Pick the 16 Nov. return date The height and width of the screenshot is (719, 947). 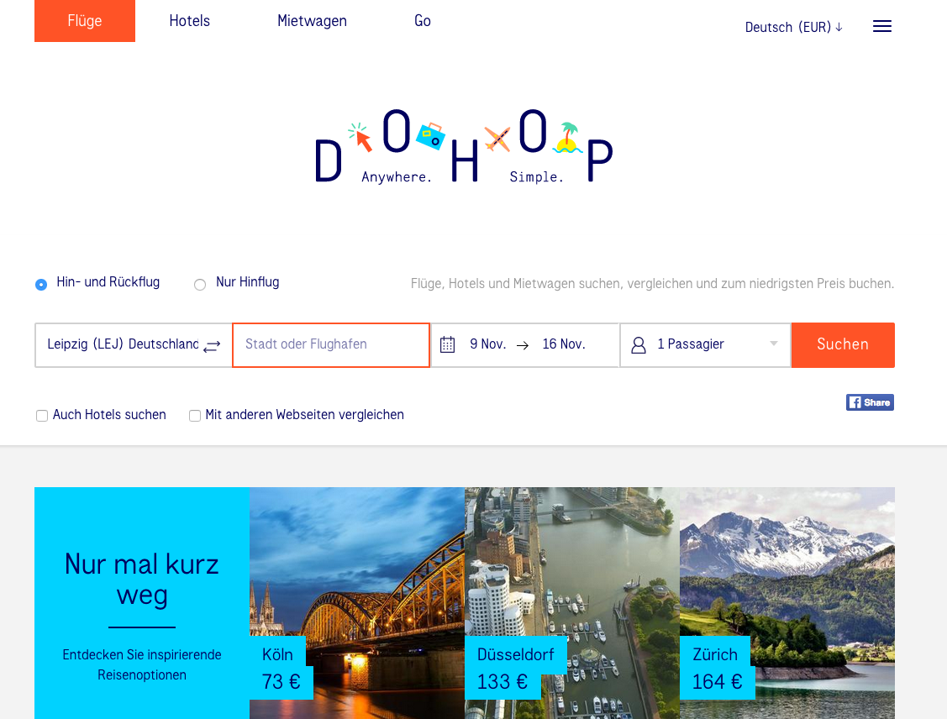click(564, 344)
